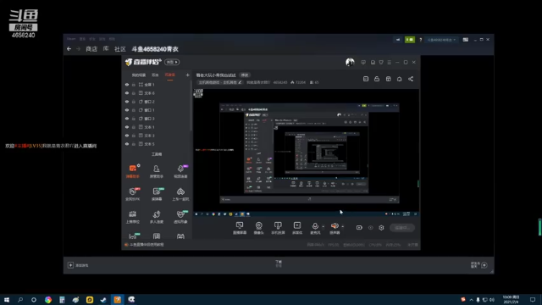Launch the 全民乐PK tool
The image size is (542, 305).
coord(133,194)
